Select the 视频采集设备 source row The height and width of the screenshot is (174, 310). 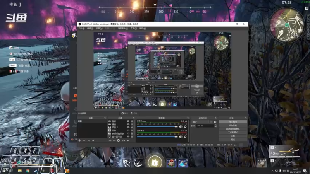click(121, 133)
